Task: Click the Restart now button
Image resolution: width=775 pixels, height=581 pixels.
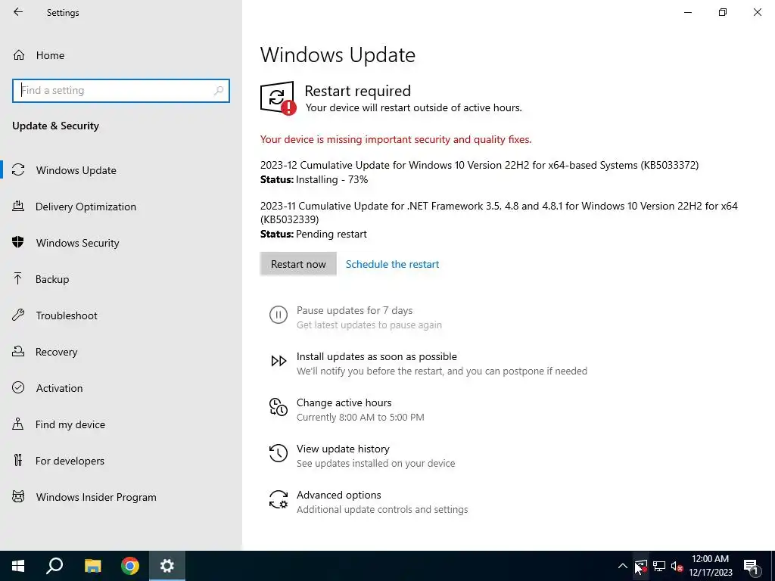Action: [298, 264]
